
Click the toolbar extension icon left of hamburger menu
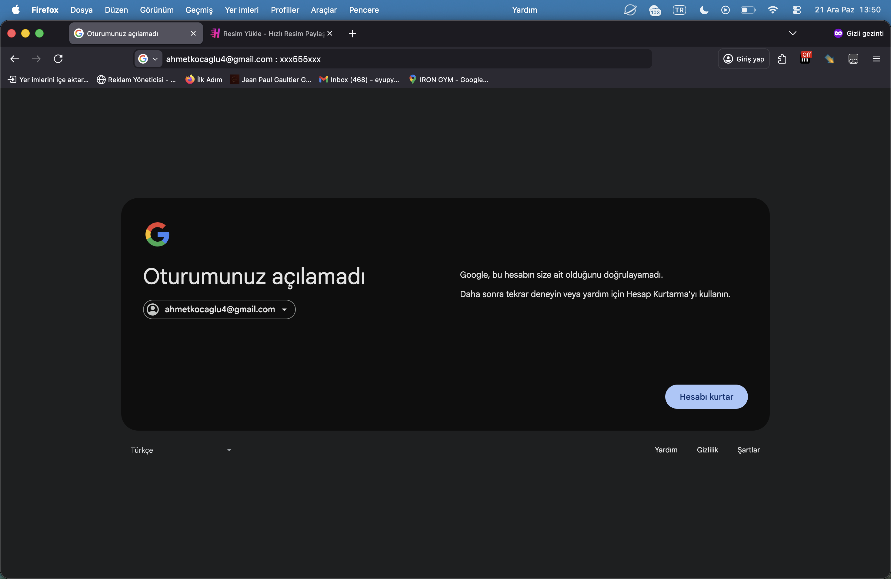tap(853, 59)
